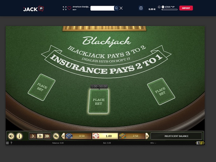Place bet on center highlighted spot

pos(98,101)
